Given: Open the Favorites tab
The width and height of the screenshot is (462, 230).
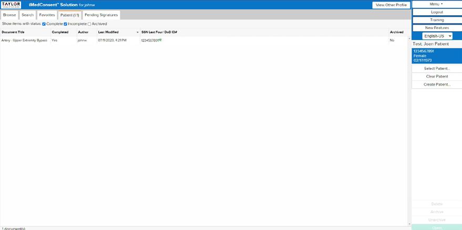Looking at the screenshot, I should tap(47, 15).
